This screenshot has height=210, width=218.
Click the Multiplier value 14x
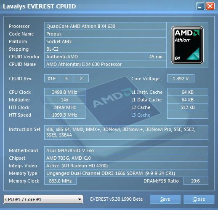coord(65,100)
